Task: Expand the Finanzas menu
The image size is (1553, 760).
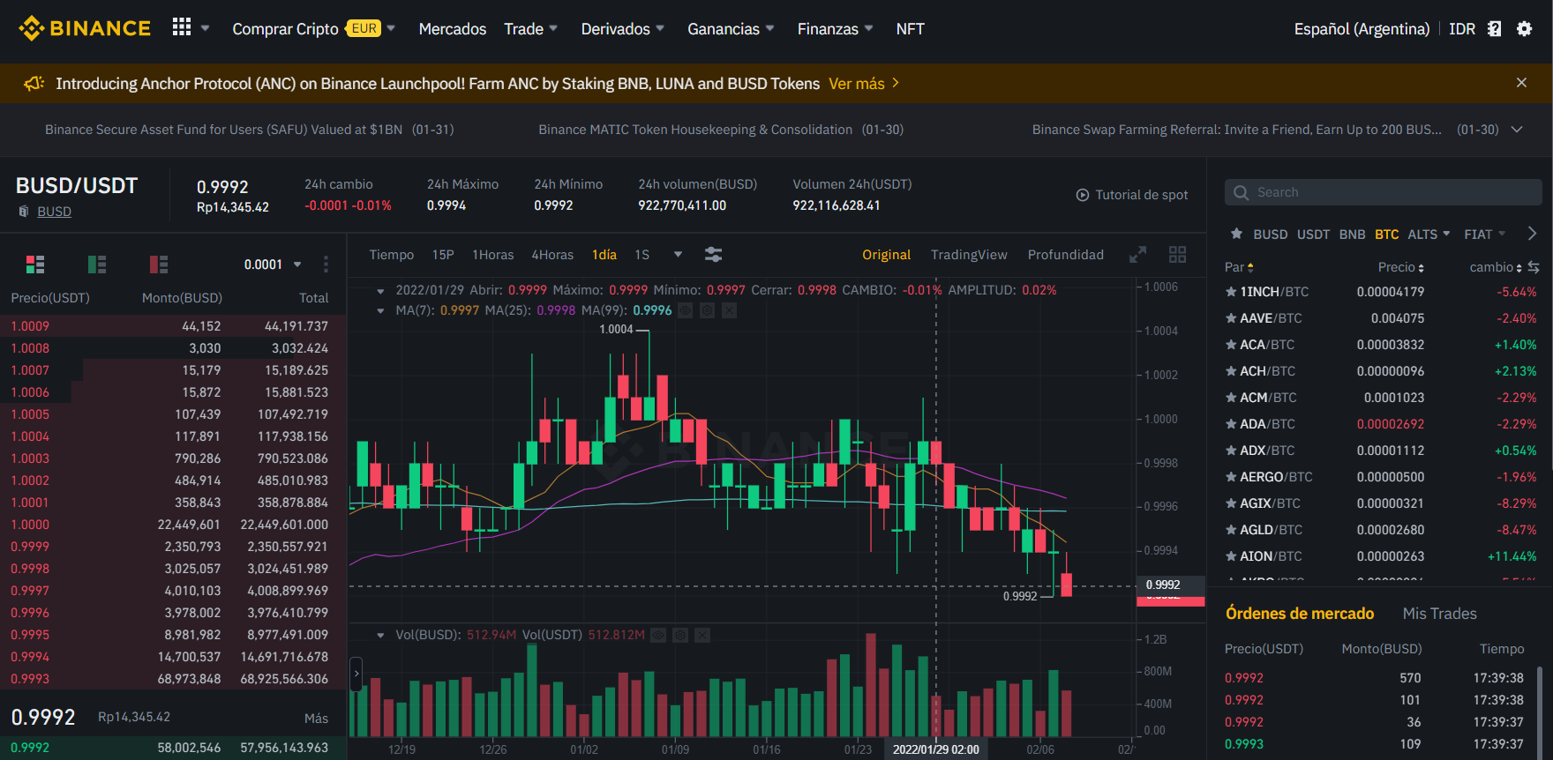Action: [868, 28]
